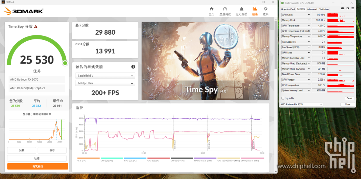Viewport: 361px width, 179px height.
Task: Open the Options (选项) gear page
Action: [266, 11]
